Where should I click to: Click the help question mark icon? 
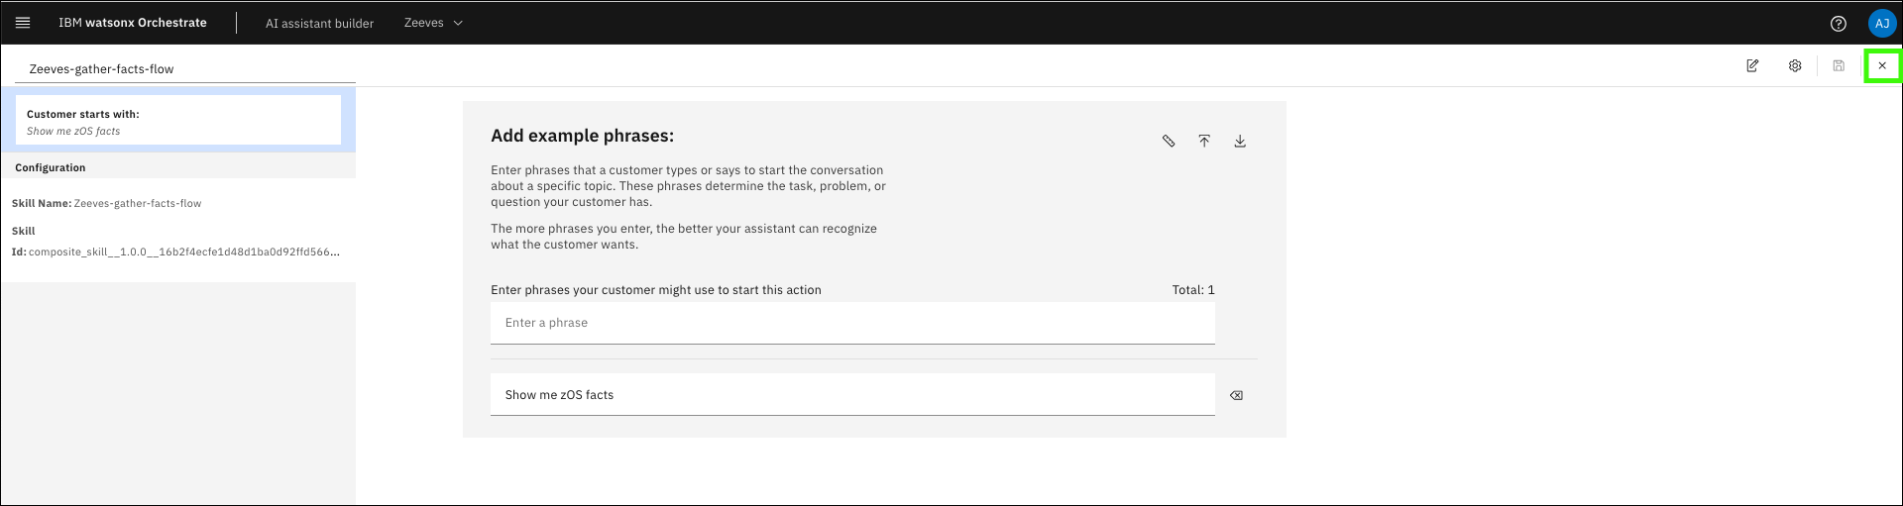click(1838, 24)
